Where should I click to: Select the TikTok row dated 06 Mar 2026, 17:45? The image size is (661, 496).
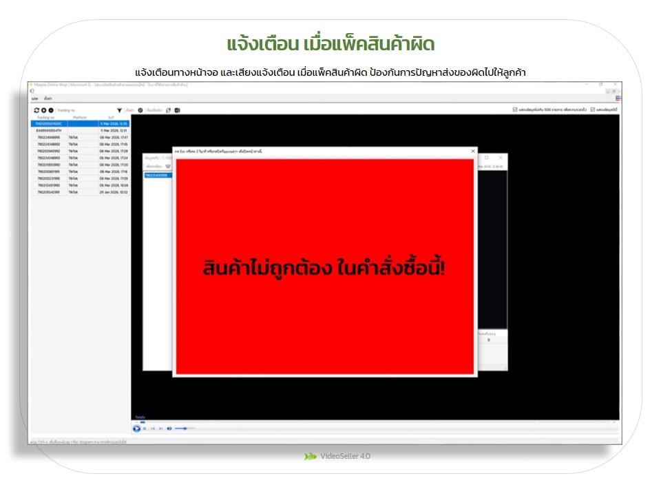pyautogui.click(x=80, y=144)
